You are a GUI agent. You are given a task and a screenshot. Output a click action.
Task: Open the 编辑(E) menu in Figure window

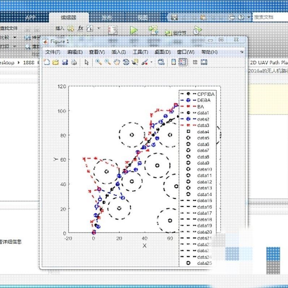(75, 52)
